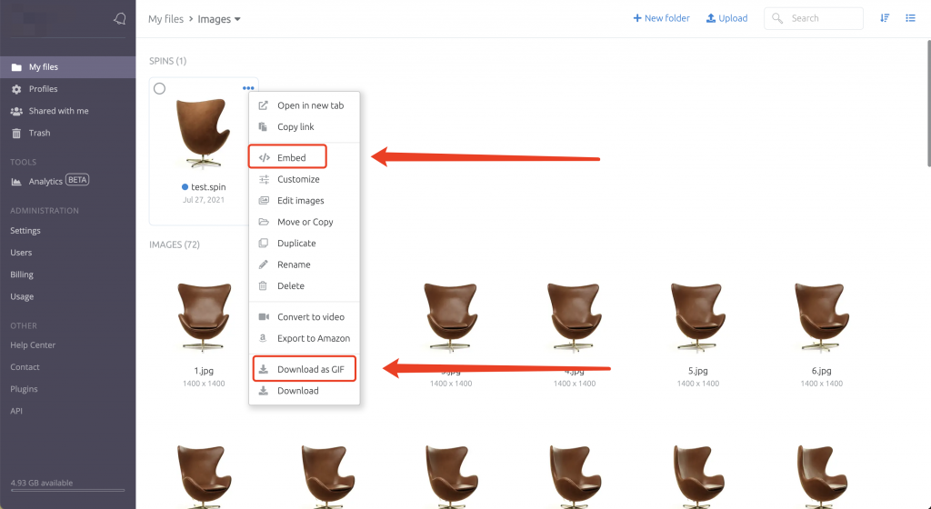The height and width of the screenshot is (509, 931).
Task: Switch to list view icon
Action: coord(910,18)
